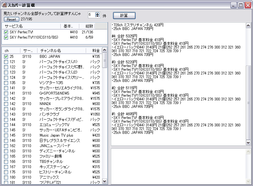Check the 日テレプラス＆サイエンス checkbox
This screenshot has width=253, height=186.
pyautogui.click(x=6, y=141)
